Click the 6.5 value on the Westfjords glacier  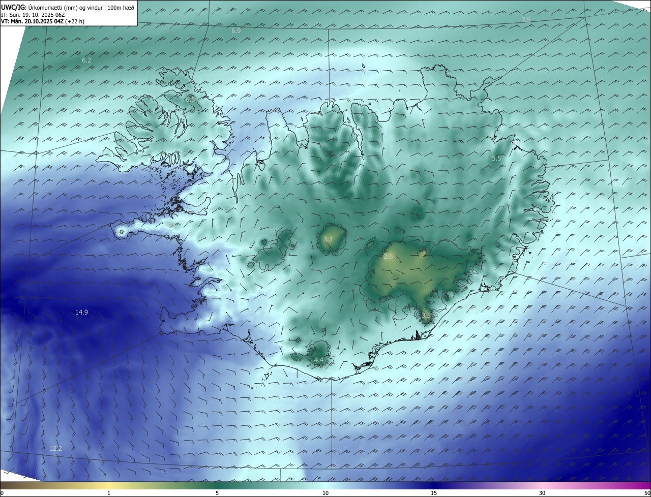pos(190,100)
